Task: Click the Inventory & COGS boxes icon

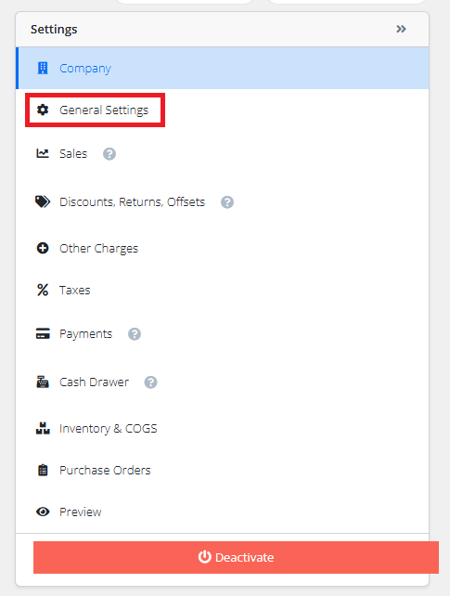Action: (43, 428)
